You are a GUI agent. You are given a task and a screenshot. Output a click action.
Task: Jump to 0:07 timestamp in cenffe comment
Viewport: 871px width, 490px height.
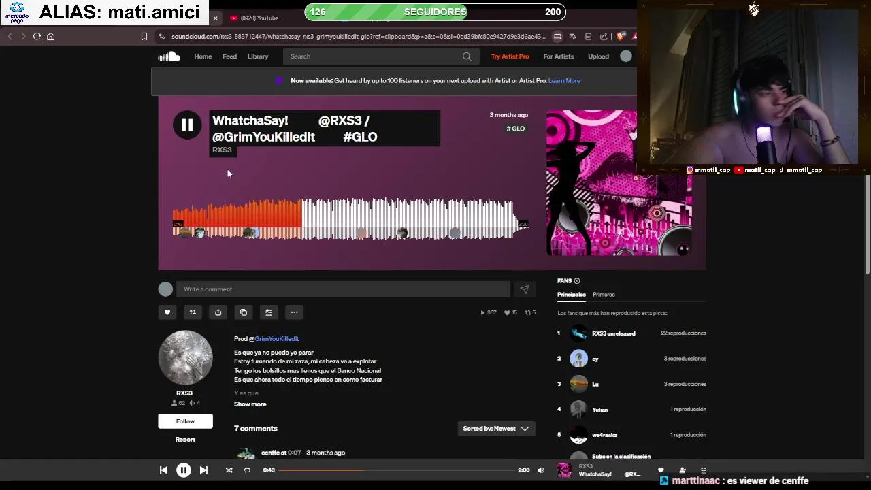tap(295, 453)
